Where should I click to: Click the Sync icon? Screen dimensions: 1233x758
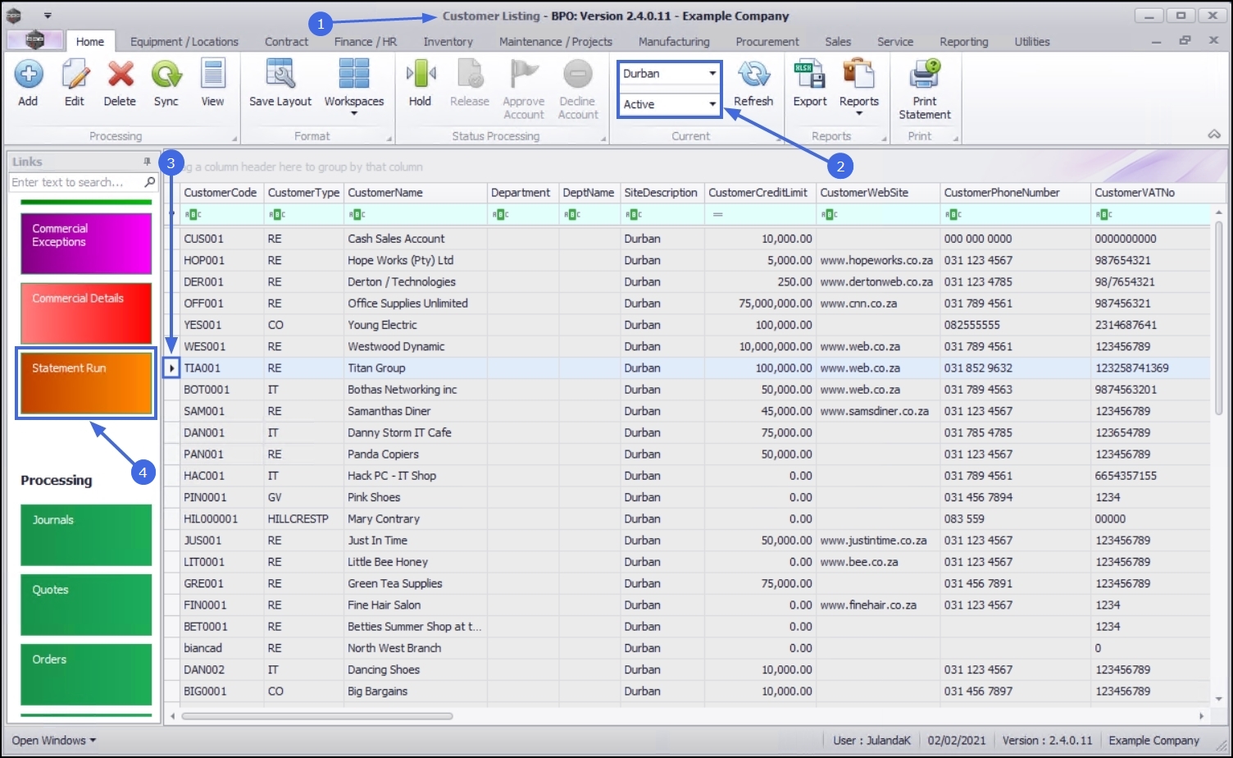(166, 74)
